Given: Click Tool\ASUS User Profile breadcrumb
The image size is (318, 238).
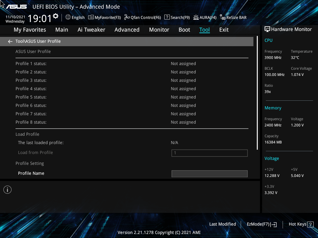Looking at the screenshot, I should click(x=38, y=41).
